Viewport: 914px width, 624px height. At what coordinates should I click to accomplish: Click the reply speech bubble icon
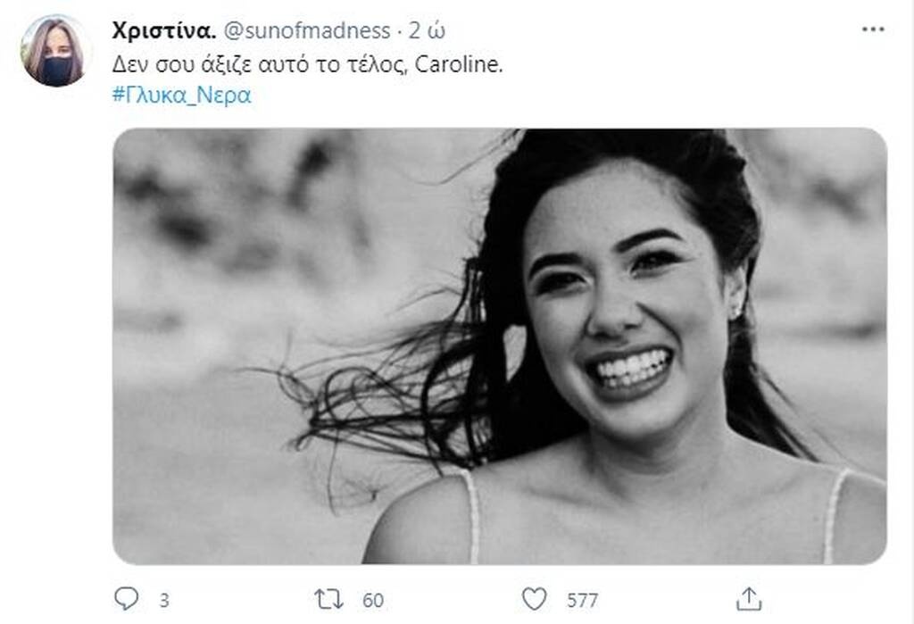pos(126,598)
